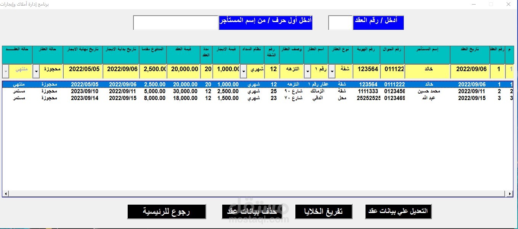
Task: Close the program window
Action: click(508, 4)
